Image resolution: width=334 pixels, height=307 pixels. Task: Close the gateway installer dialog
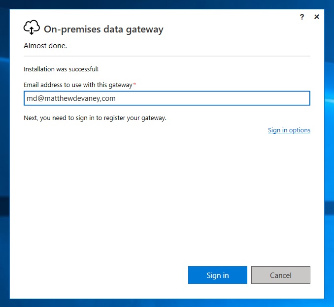click(317, 17)
